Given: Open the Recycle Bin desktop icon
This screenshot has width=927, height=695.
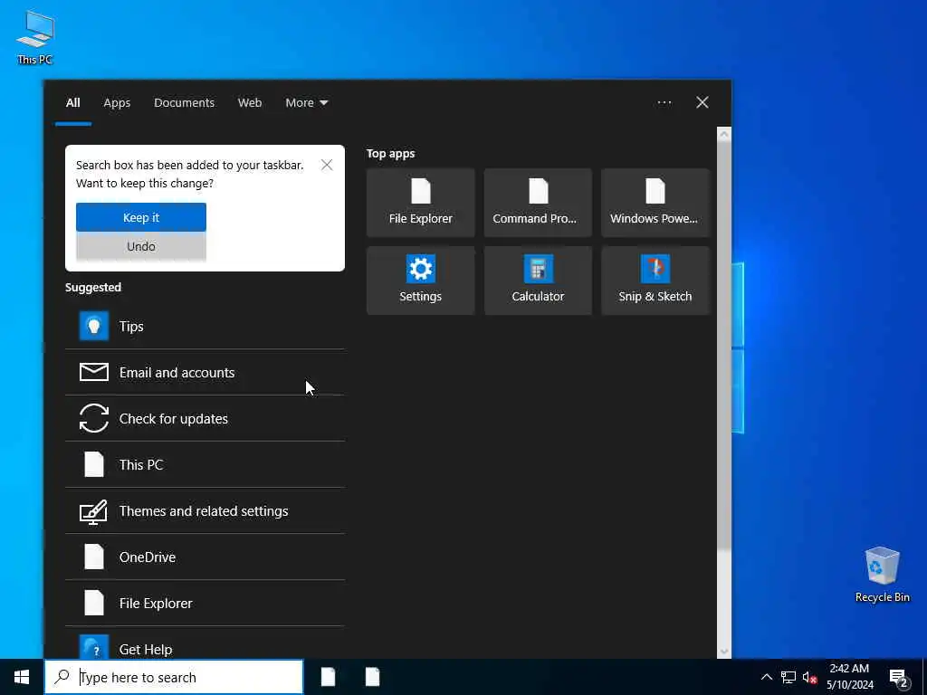Looking at the screenshot, I should pyautogui.click(x=882, y=575).
